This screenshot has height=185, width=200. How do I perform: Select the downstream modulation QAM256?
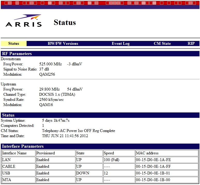coord(47,74)
